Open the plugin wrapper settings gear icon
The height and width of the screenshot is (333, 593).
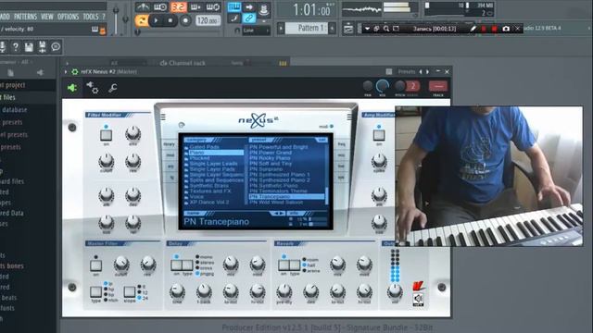(93, 88)
